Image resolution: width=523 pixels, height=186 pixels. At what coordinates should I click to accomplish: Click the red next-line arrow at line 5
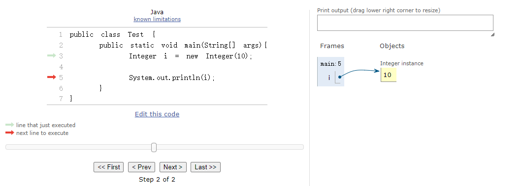click(x=52, y=78)
